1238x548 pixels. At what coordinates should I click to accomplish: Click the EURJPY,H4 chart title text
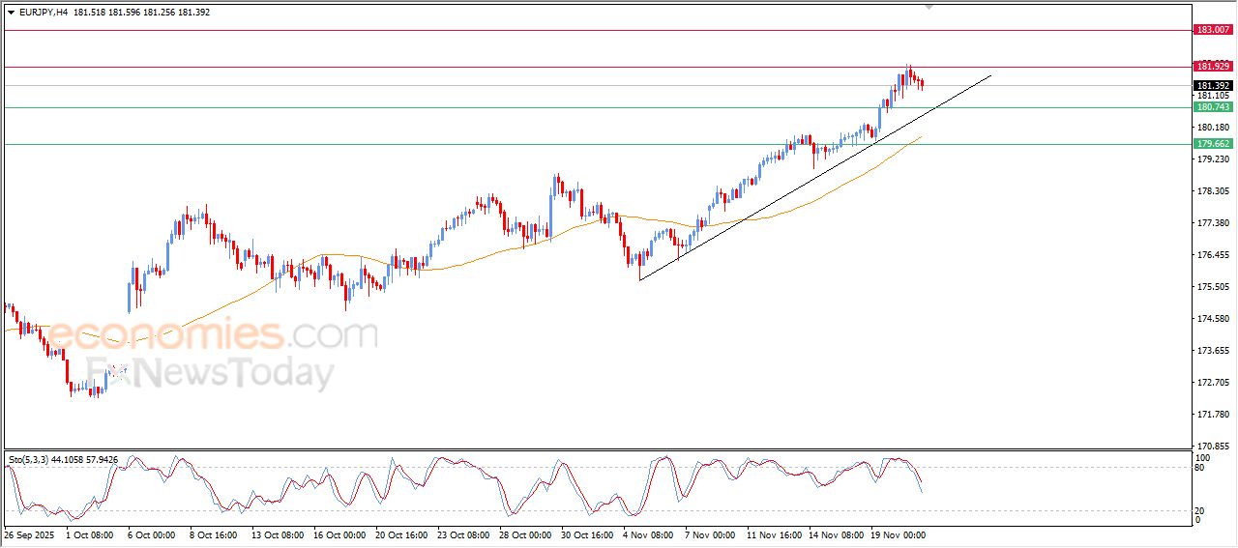coord(49,13)
